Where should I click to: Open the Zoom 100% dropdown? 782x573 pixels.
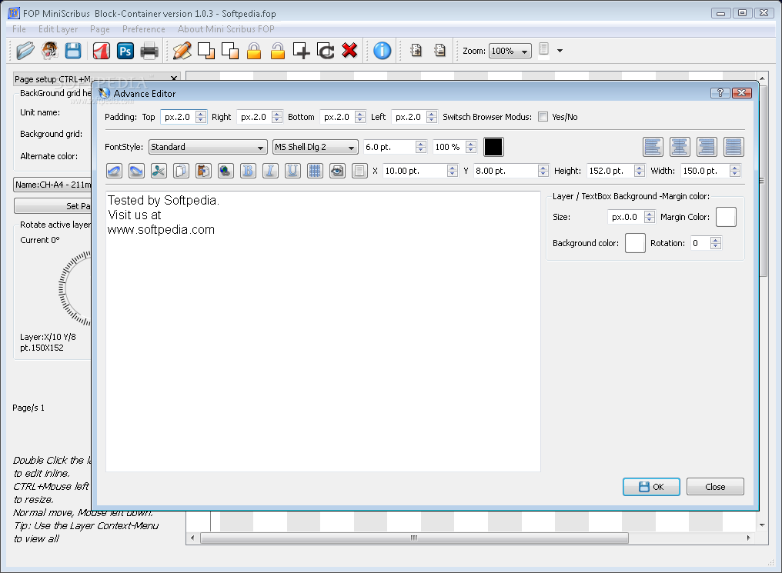(x=510, y=51)
